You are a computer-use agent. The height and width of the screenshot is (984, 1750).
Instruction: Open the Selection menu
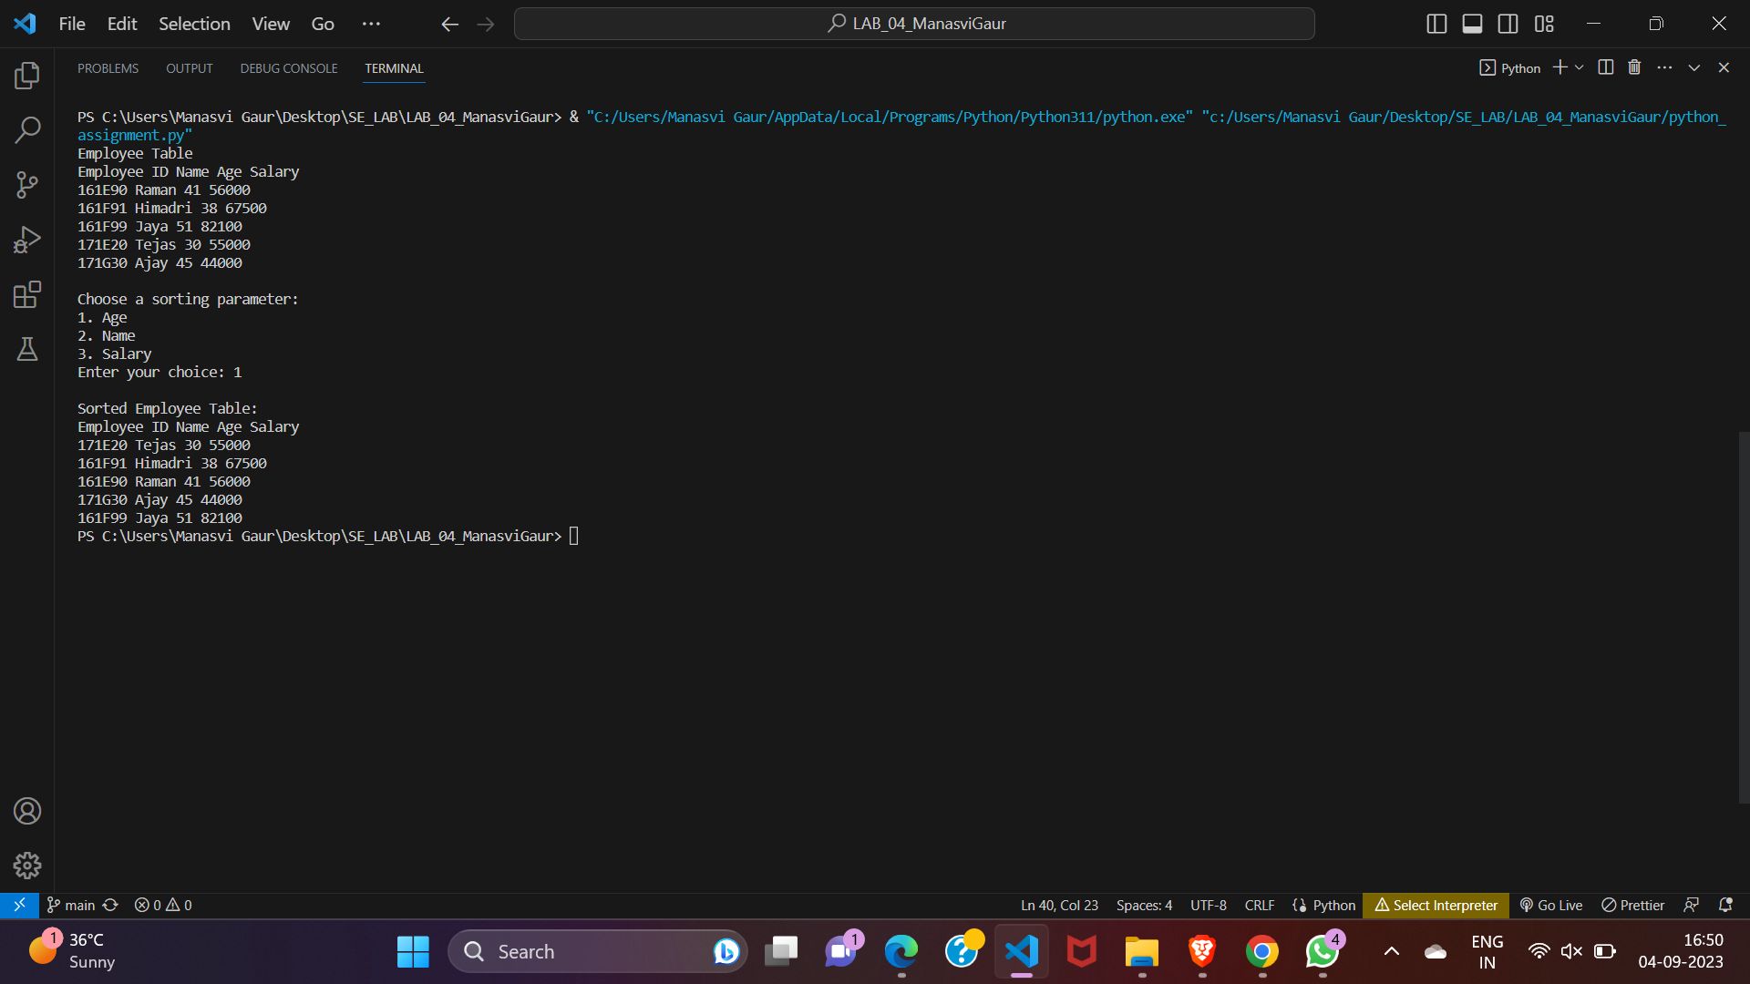194,24
